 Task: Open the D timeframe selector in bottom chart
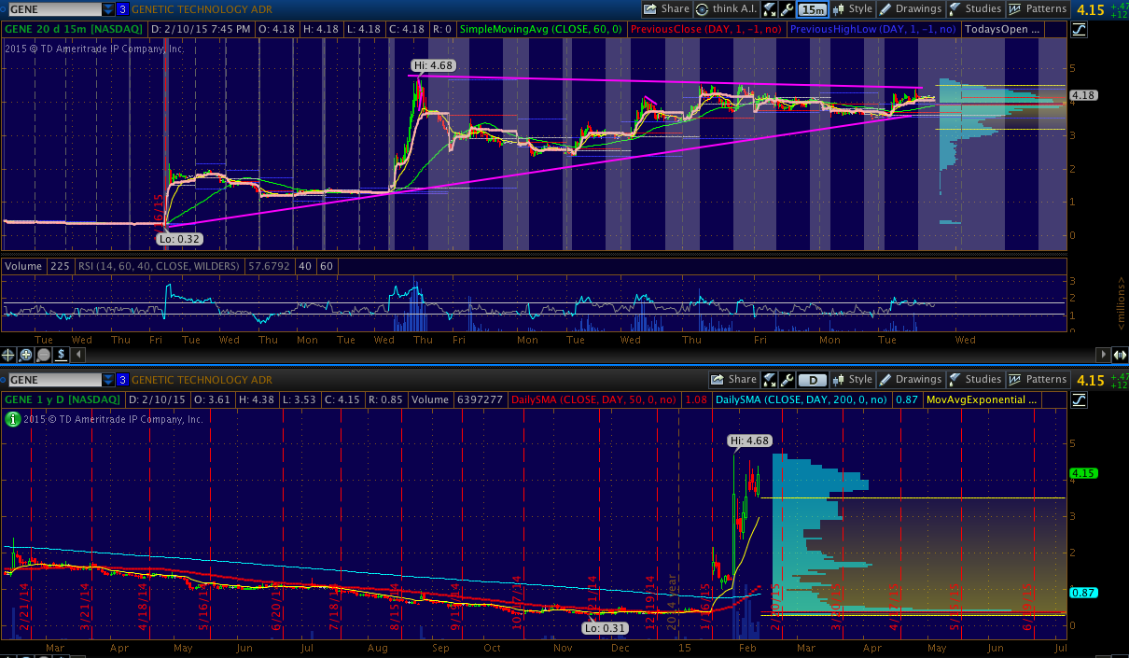pos(813,380)
